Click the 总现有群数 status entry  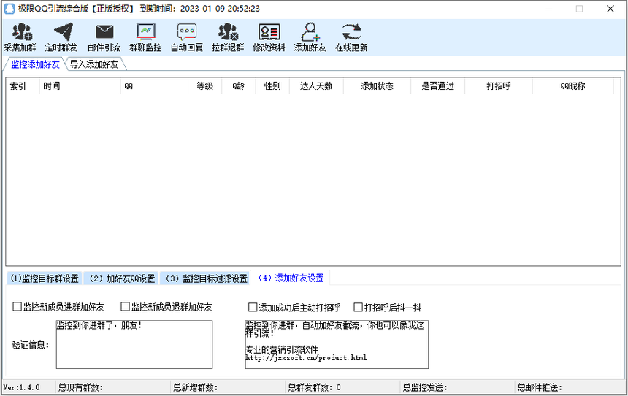click(80, 387)
